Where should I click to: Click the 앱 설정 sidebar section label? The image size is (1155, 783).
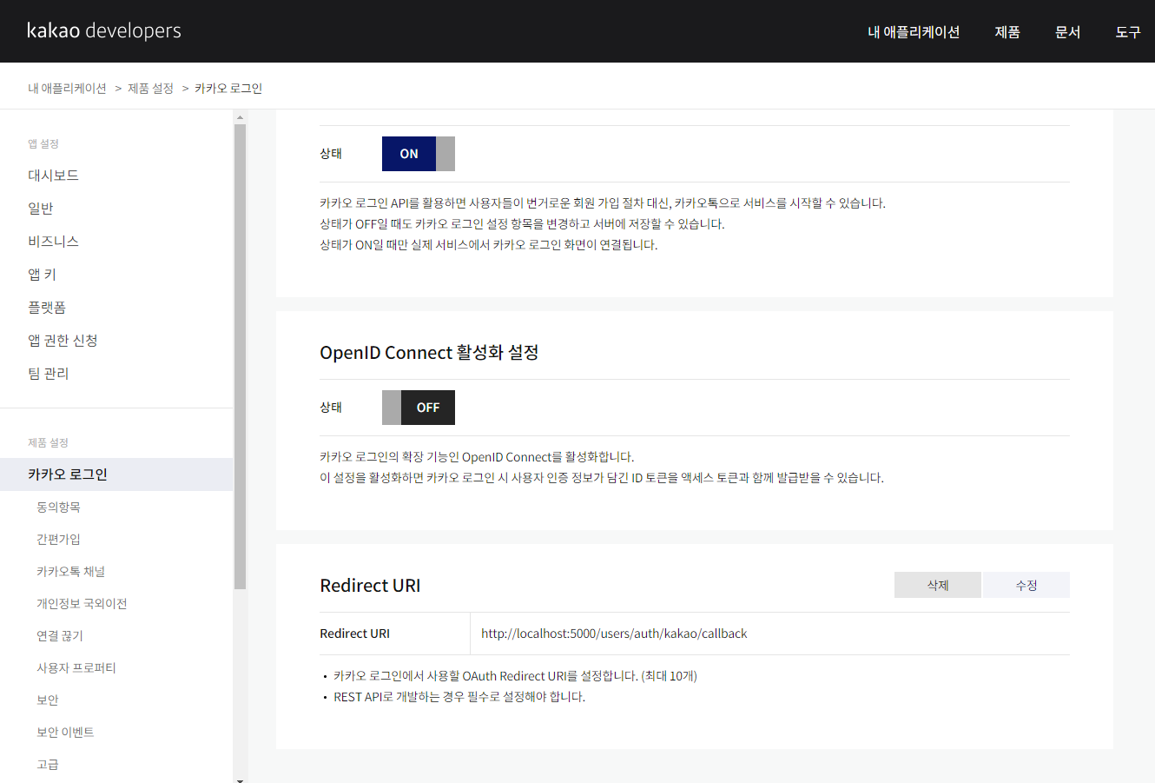(x=43, y=144)
